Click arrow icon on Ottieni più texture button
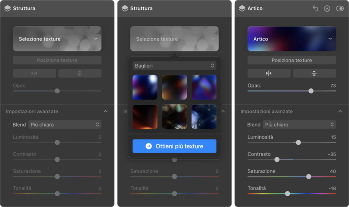The width and height of the screenshot is (349, 207). pos(148,146)
